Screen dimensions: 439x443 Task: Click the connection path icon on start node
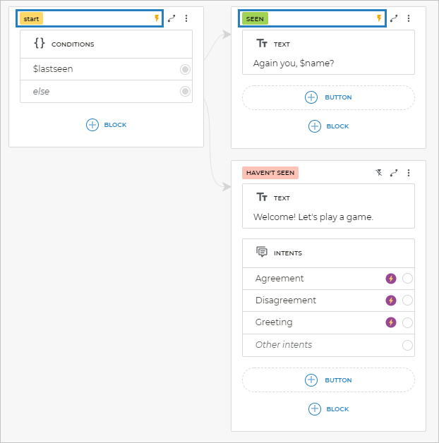[172, 18]
